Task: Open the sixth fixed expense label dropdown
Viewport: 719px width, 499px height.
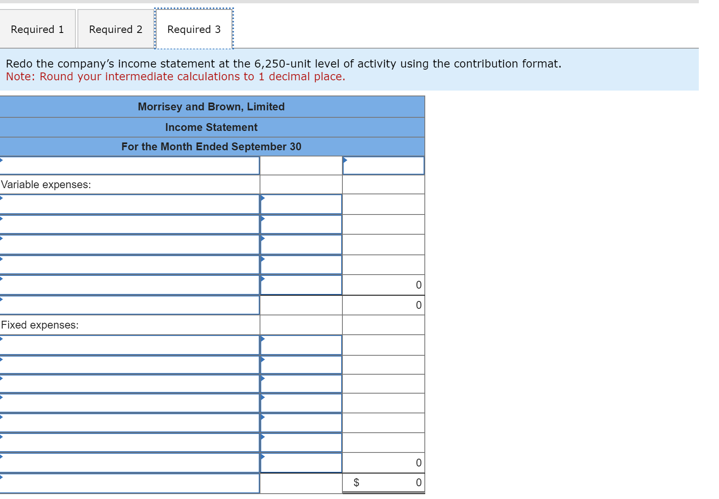Action: pyautogui.click(x=130, y=443)
